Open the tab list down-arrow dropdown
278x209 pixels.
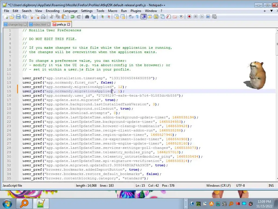[x=271, y=11]
